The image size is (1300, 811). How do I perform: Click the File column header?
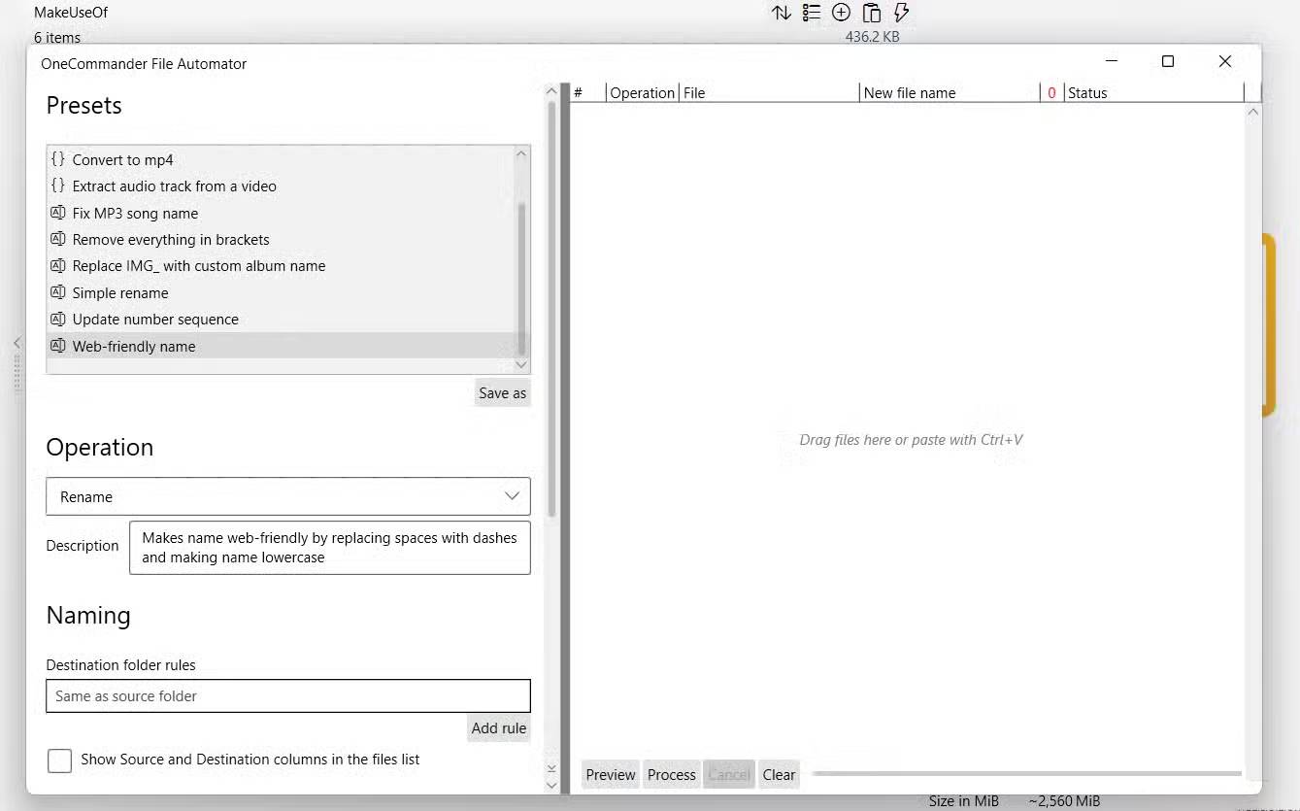(x=769, y=92)
